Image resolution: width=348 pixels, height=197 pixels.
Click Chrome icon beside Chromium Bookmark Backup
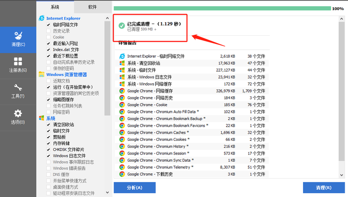(122, 119)
